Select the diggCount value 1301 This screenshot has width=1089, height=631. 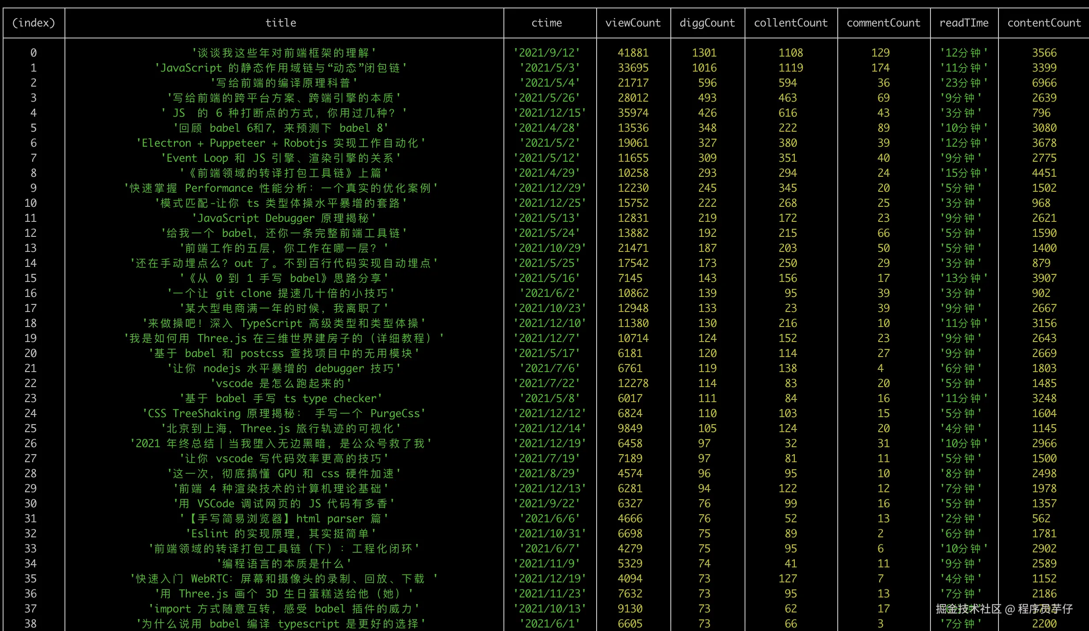pyautogui.click(x=704, y=53)
